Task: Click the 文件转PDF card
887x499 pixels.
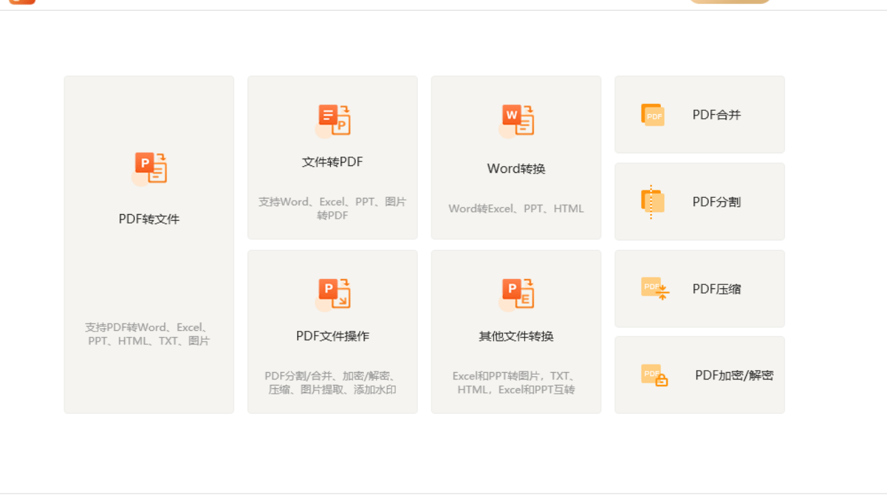Action: point(332,157)
